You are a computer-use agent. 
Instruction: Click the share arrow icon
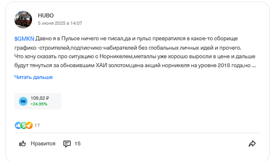coord(252,143)
